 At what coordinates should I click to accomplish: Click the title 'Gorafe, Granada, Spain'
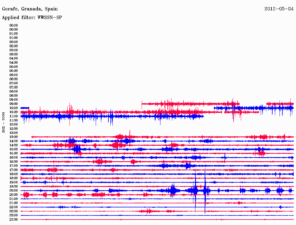click(x=30, y=9)
